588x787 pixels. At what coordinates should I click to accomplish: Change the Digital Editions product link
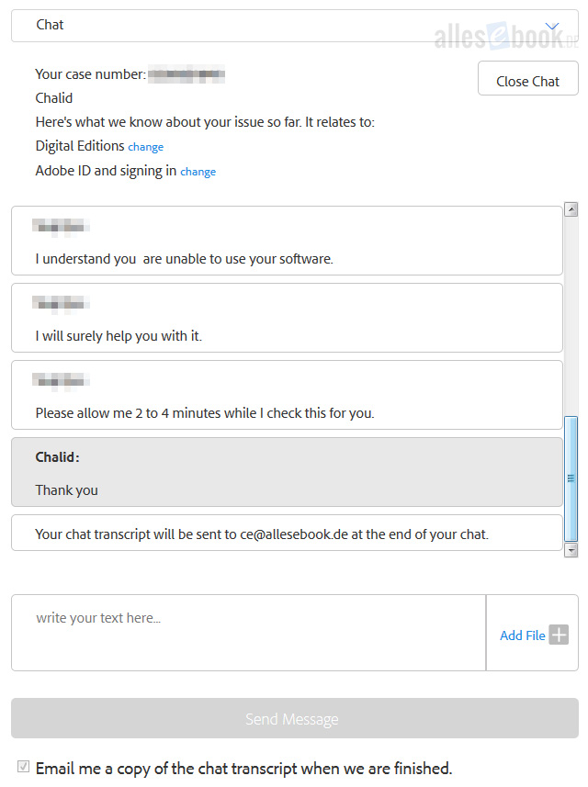tap(145, 147)
